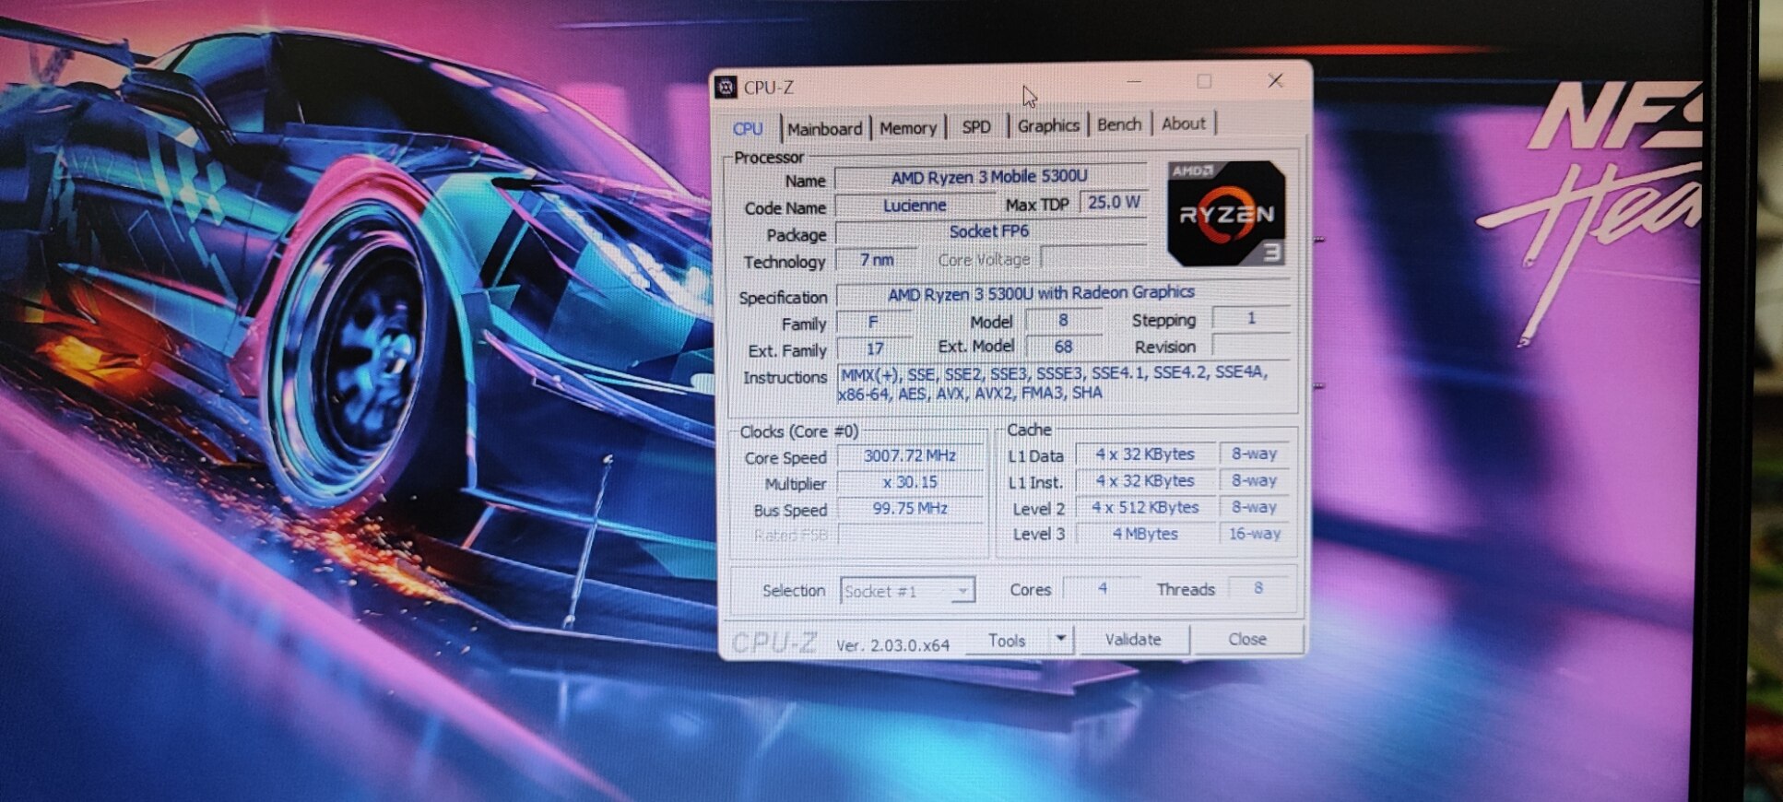
Task: Switch to the Graphics tab
Action: click(x=1048, y=125)
